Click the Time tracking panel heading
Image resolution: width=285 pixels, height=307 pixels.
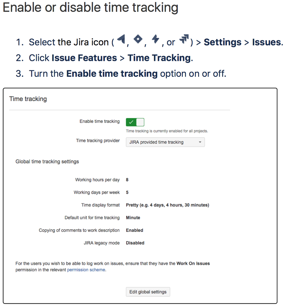[x=28, y=99]
